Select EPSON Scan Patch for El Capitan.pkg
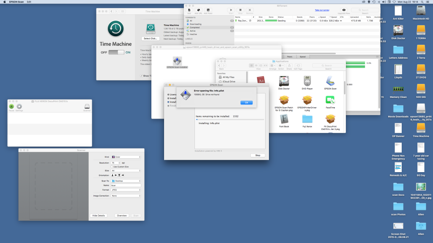The width and height of the screenshot is (433, 243). (284, 100)
